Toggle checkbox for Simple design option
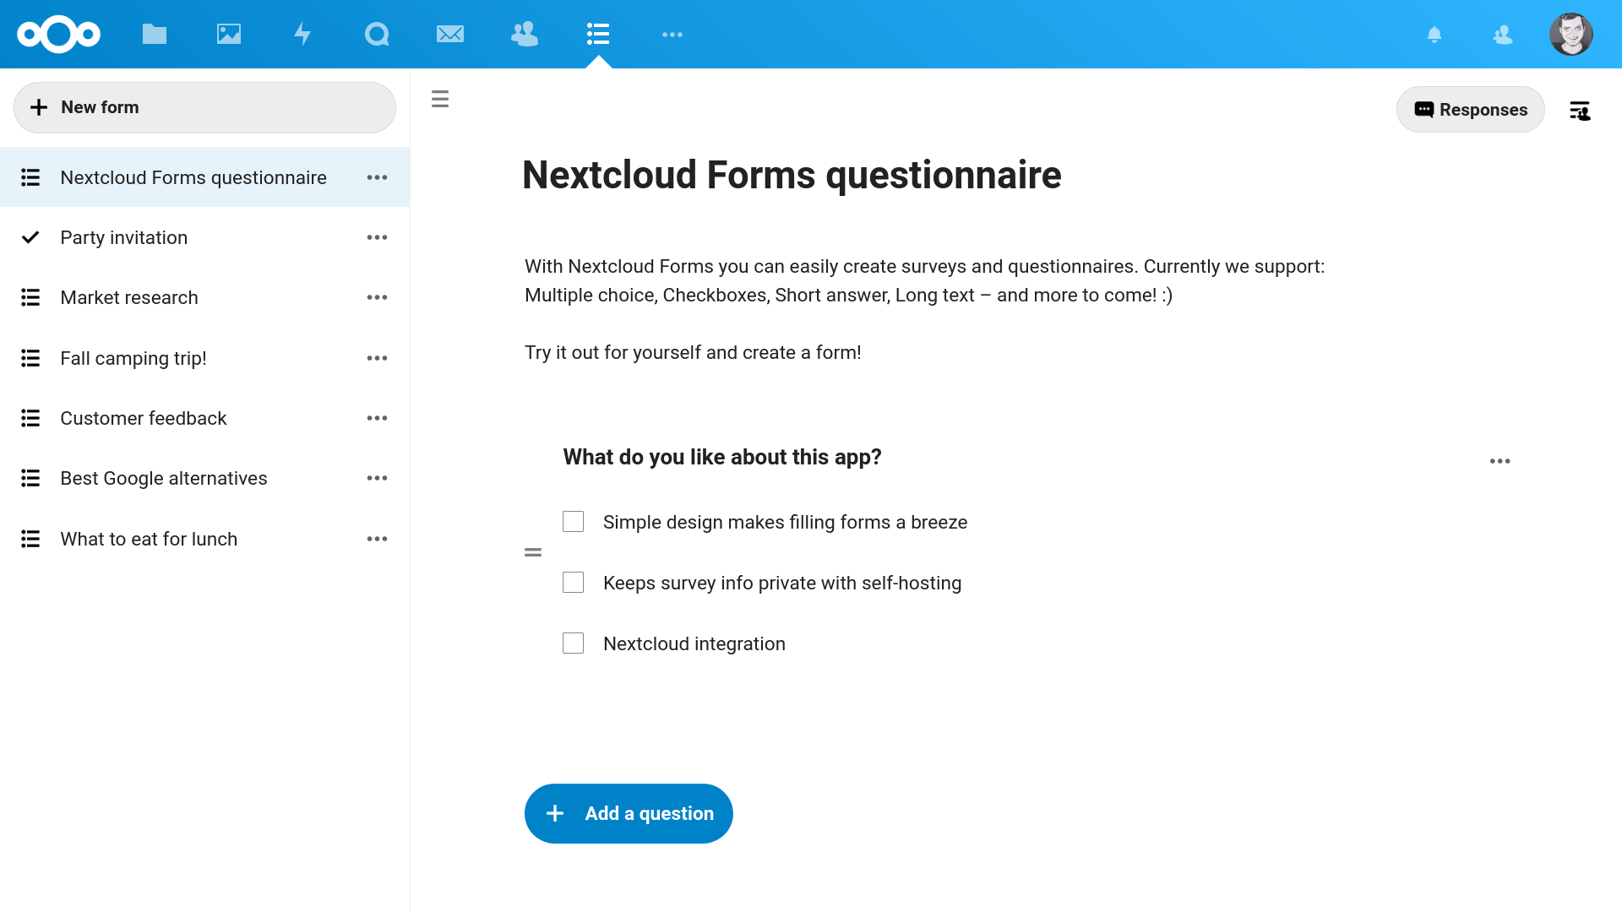This screenshot has height=912, width=1622. click(x=574, y=521)
